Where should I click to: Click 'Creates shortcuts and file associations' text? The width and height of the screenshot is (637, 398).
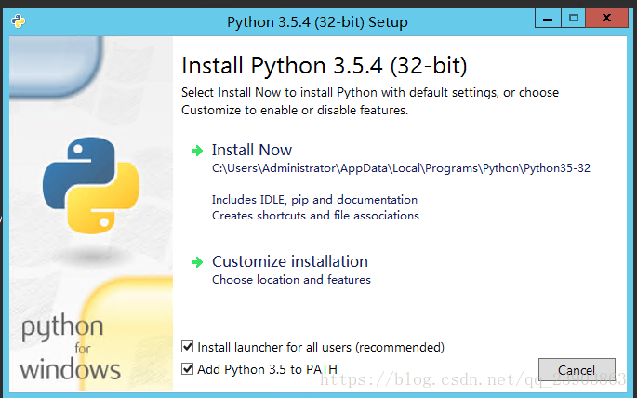[x=315, y=215]
